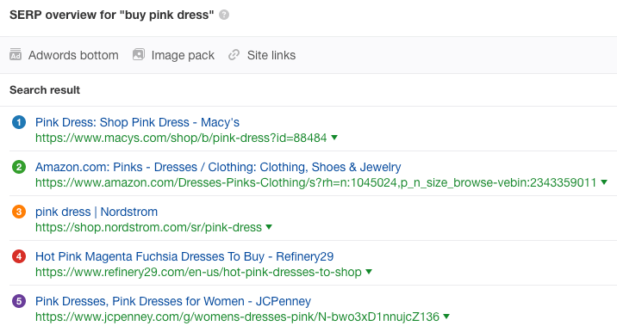Click the green position 2 badge

tap(19, 167)
